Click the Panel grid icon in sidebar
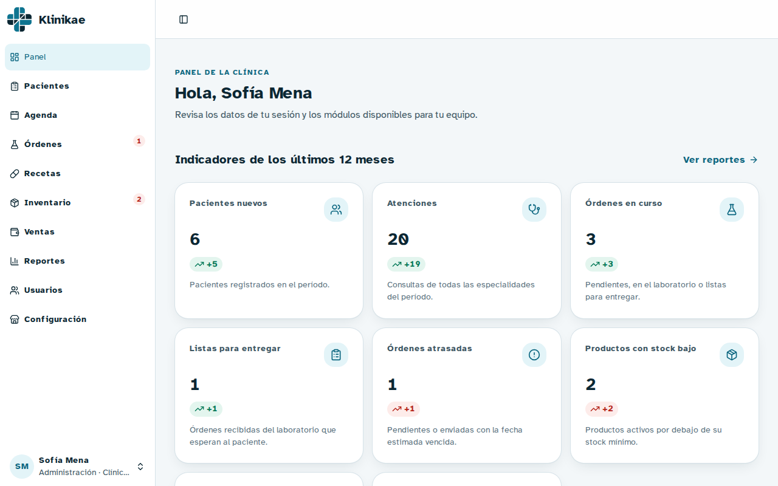The width and height of the screenshot is (778, 486). point(15,57)
